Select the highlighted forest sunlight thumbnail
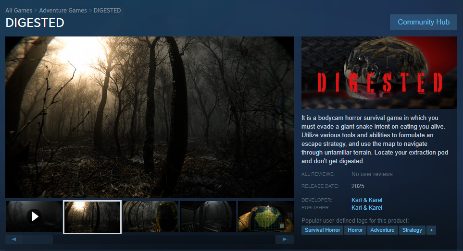This screenshot has width=463, height=251. pyautogui.click(x=92, y=217)
